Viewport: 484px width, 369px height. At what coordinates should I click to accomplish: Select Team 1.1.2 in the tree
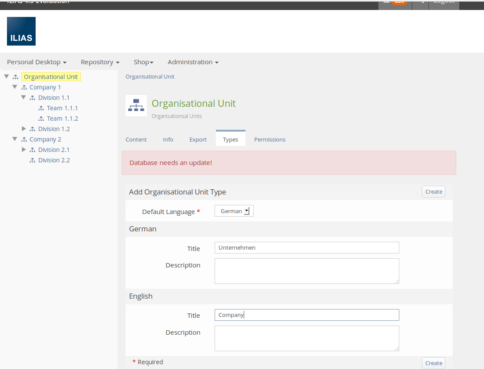[x=63, y=119]
